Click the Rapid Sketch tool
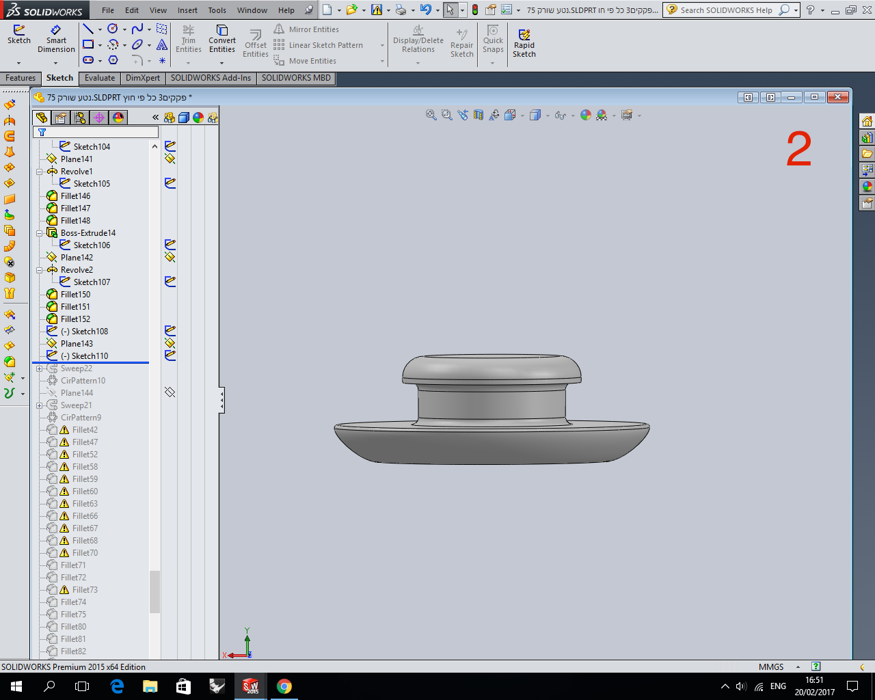 524,43
